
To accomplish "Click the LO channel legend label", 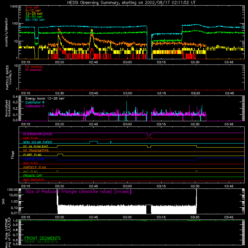I will click(x=34, y=67).
